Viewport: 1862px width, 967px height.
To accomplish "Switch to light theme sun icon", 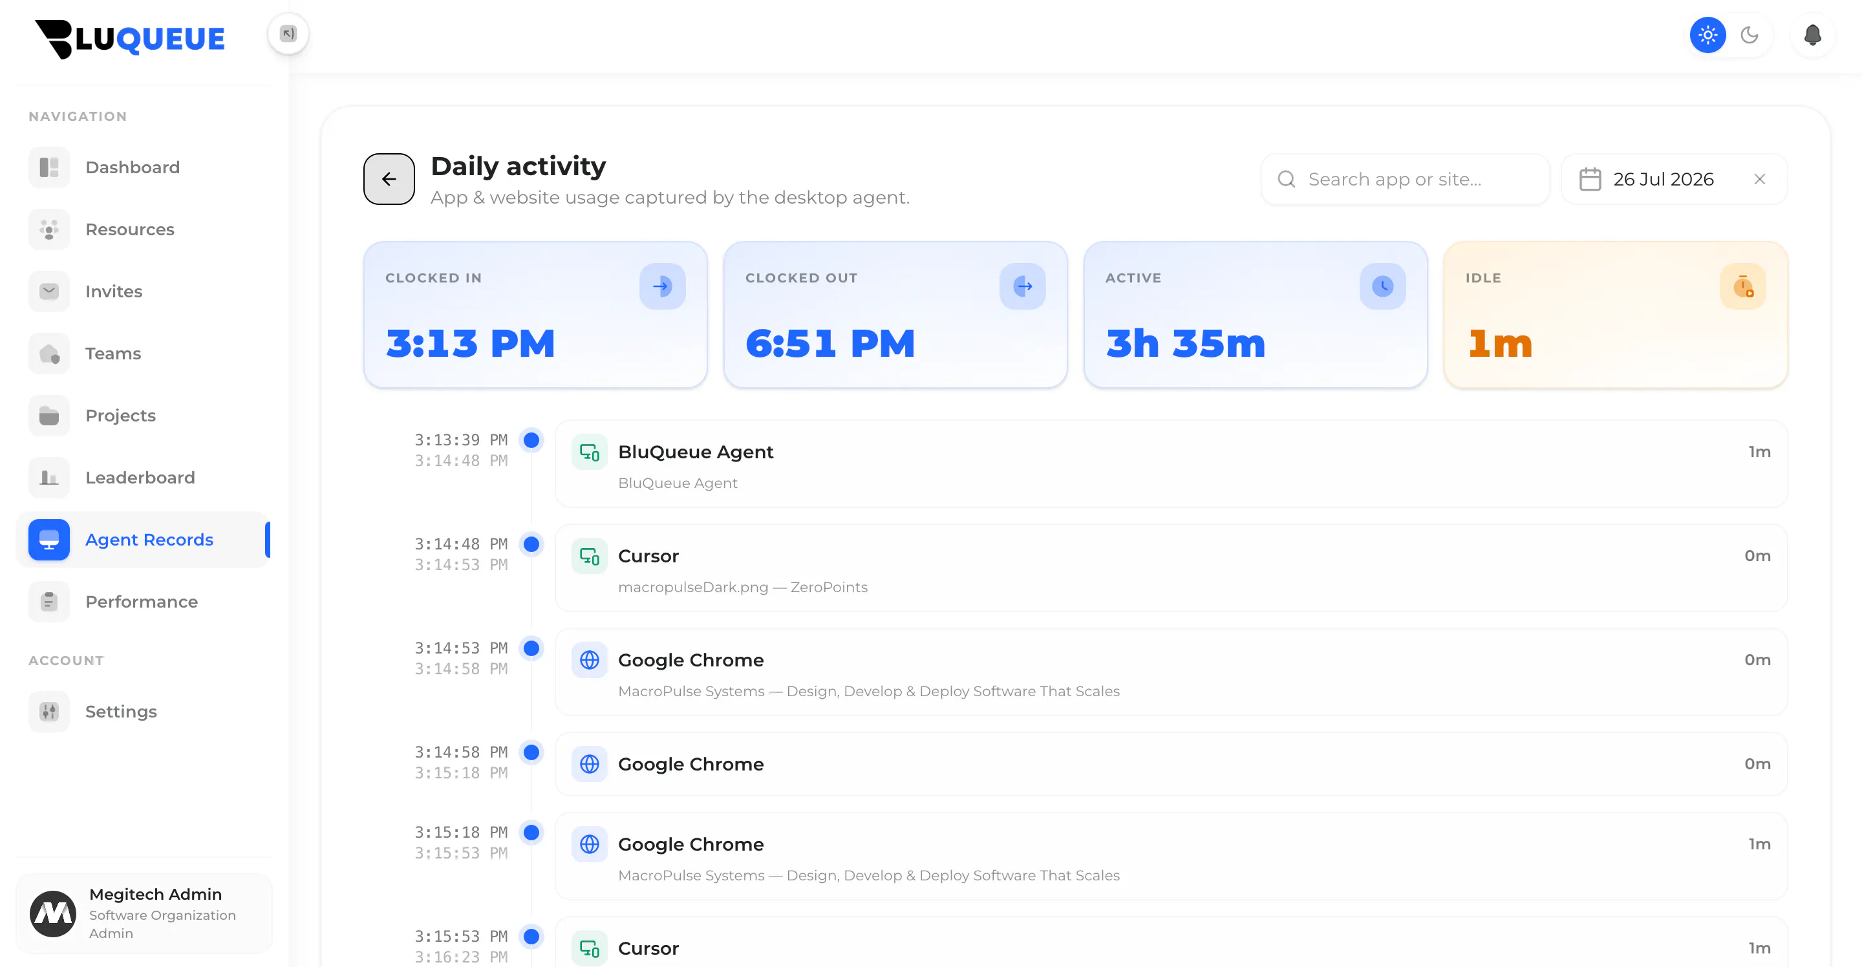I will click(x=1707, y=35).
